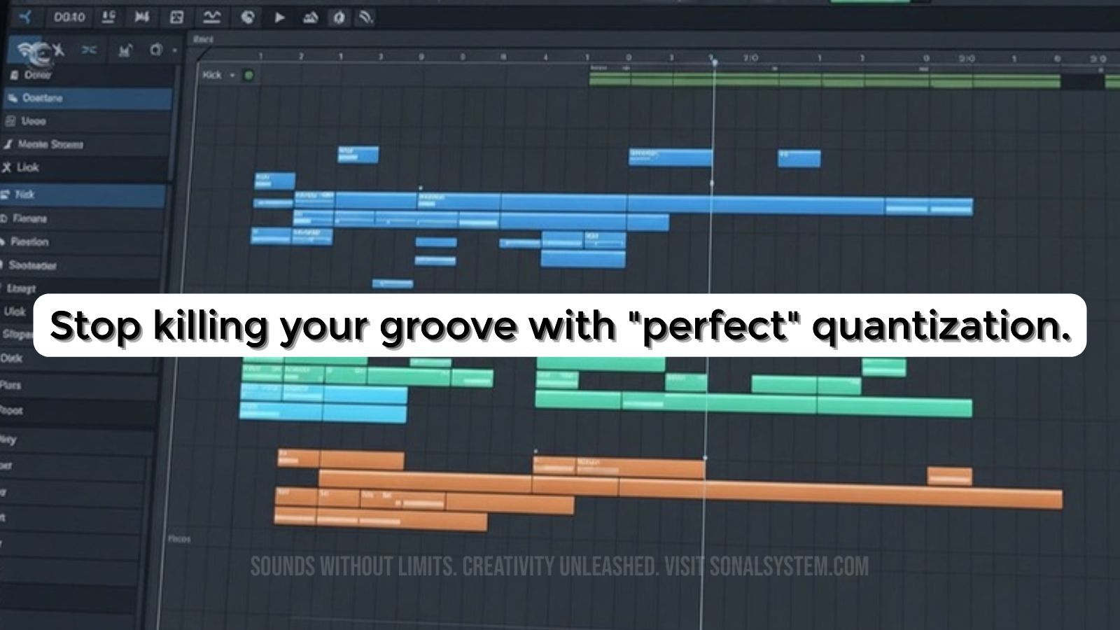Toggle the lock icon in second toolbar row
Screen dimensions: 1120x630
[x=125, y=50]
